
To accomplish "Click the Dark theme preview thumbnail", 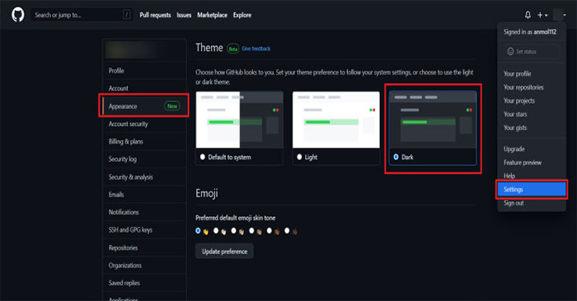I will tap(433, 120).
